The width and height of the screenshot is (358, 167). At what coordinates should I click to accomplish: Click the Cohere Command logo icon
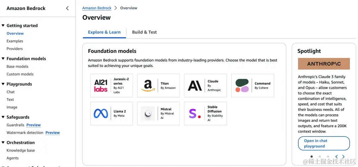click(x=242, y=85)
